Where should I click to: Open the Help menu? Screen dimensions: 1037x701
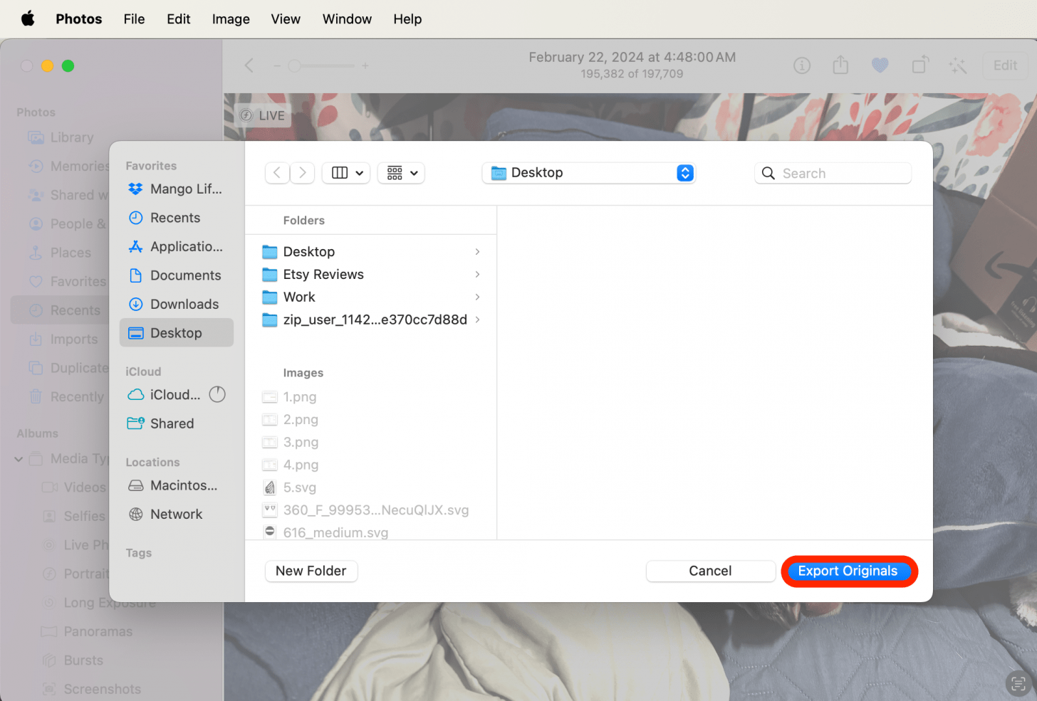407,19
